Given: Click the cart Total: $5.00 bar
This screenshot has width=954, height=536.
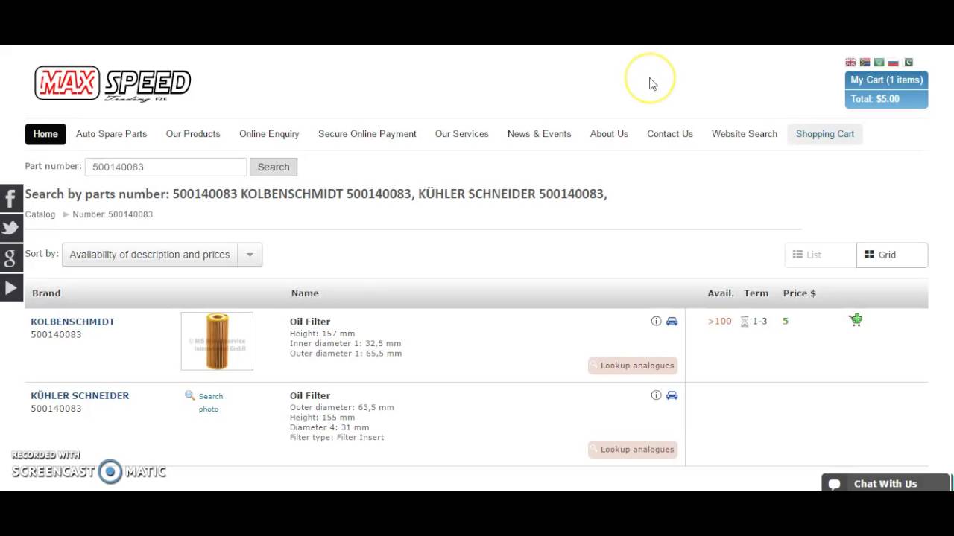Looking at the screenshot, I should (886, 99).
